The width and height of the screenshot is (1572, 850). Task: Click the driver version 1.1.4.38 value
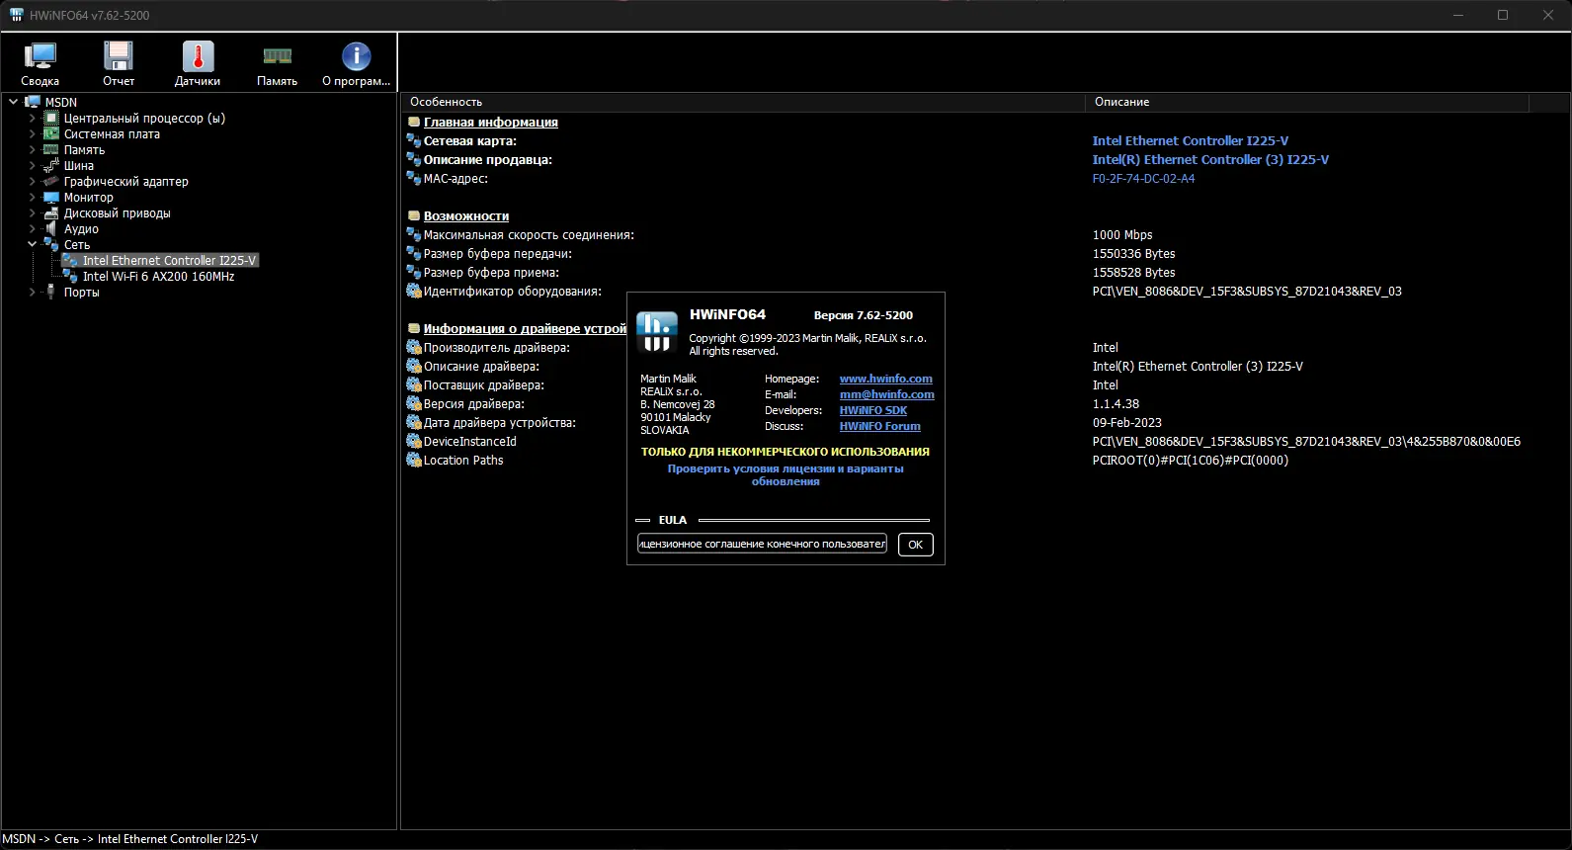(1116, 403)
